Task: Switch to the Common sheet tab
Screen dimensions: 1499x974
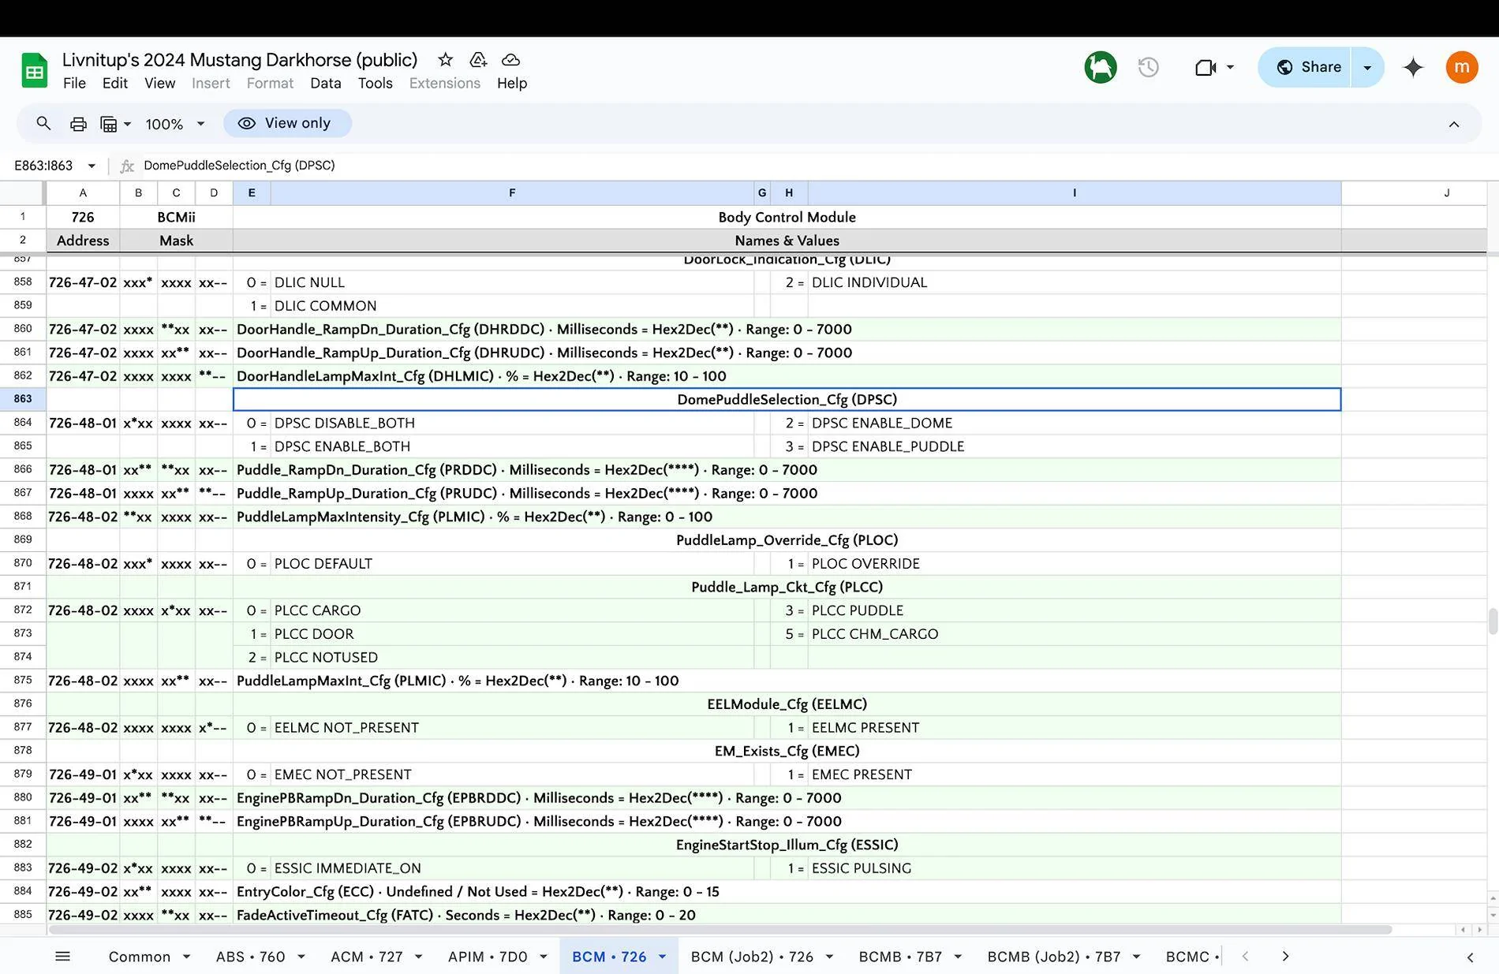Action: pyautogui.click(x=139, y=957)
